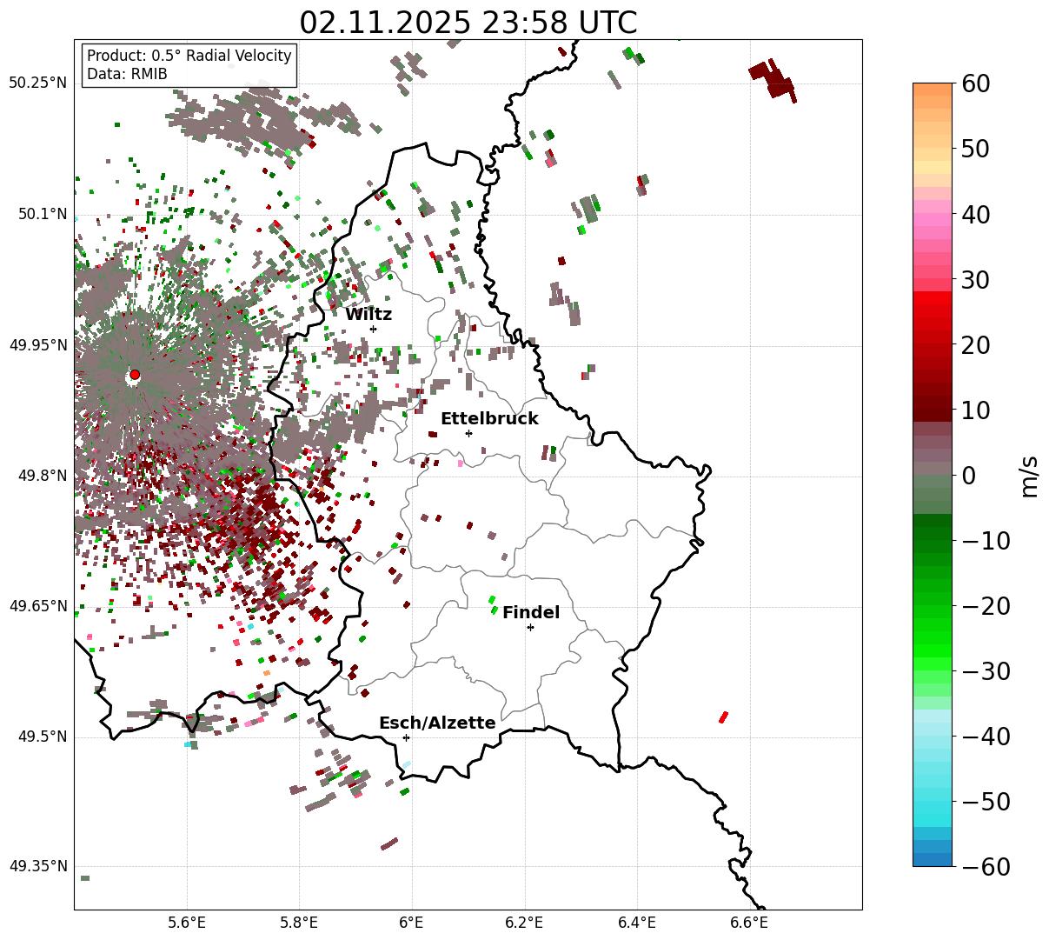Click the pink echo pixel below Ettelbruck
This screenshot has width=1049, height=940.
461,463
